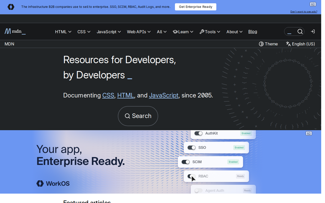Open the Theme switcher

click(x=268, y=44)
